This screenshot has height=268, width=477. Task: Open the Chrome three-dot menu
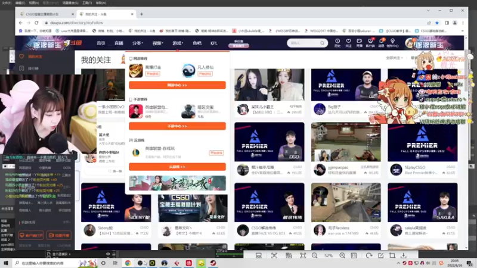[x=463, y=23]
